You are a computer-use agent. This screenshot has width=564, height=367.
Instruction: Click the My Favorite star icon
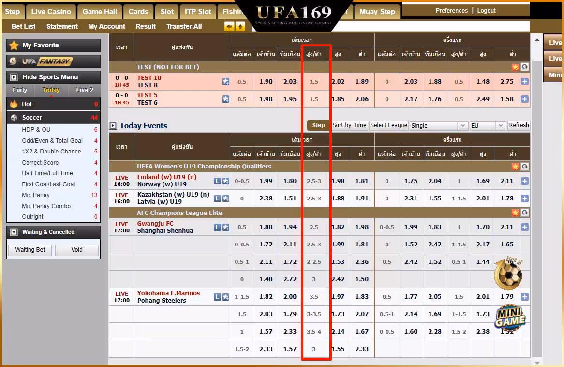13,45
